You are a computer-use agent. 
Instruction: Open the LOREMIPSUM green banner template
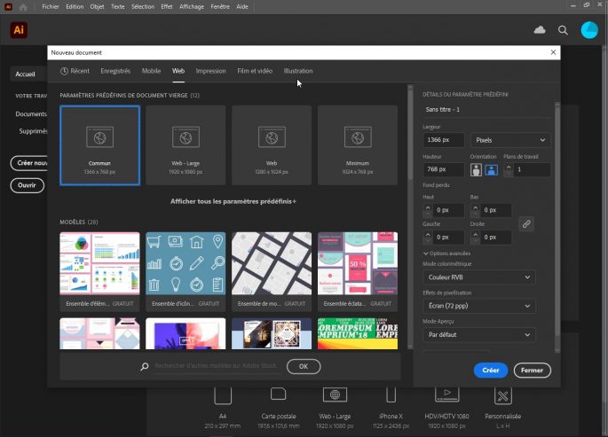point(358,333)
